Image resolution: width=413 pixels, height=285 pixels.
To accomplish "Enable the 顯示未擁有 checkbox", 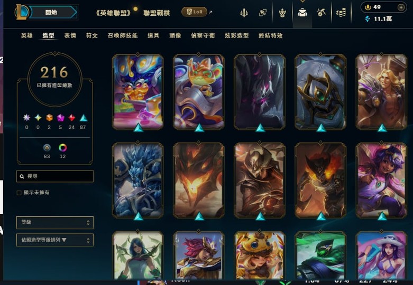I will pos(19,193).
